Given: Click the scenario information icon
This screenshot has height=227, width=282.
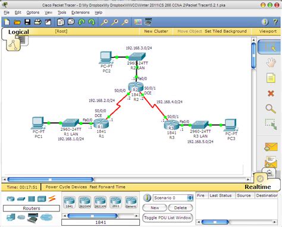Looking at the screenshot, I should point(147,198).
